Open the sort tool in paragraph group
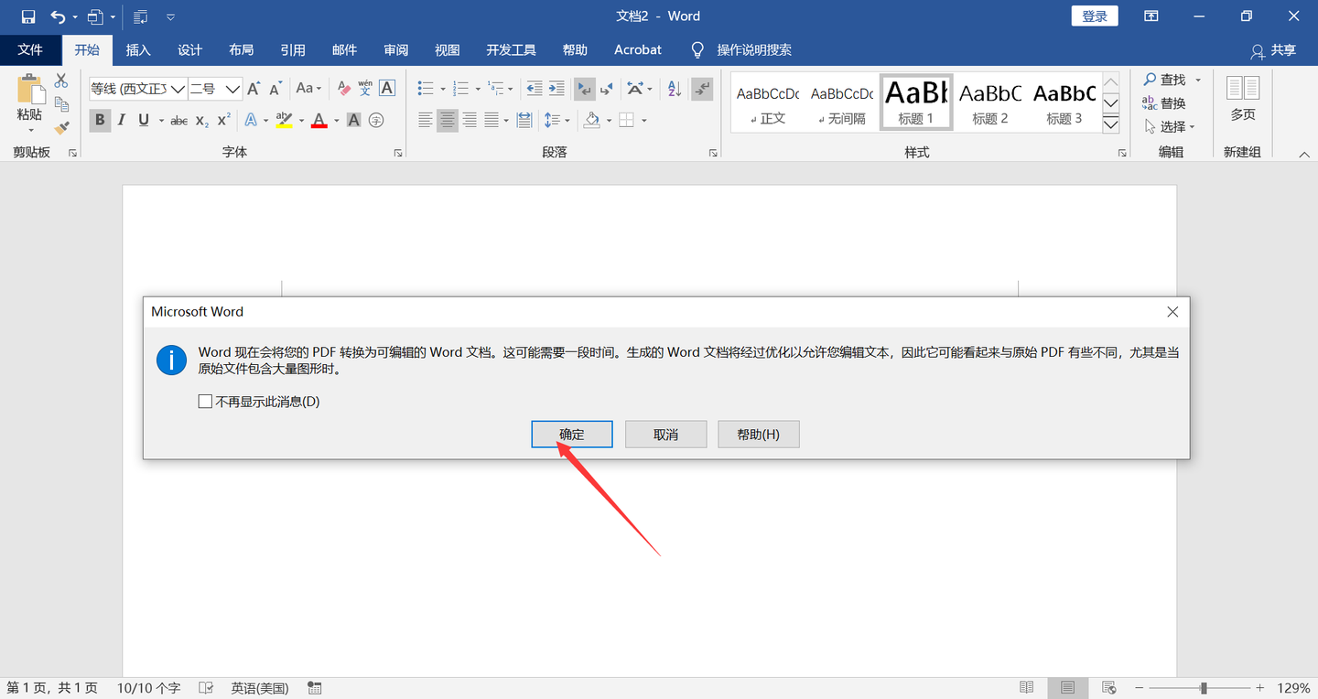1318x699 pixels. [x=673, y=88]
